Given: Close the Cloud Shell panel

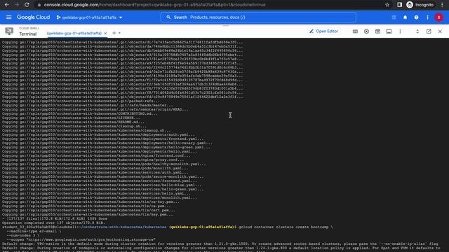Looking at the screenshot, I should 440,31.
